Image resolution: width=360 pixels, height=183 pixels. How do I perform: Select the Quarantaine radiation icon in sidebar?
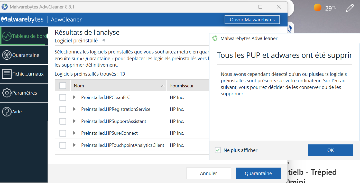tap(7, 55)
